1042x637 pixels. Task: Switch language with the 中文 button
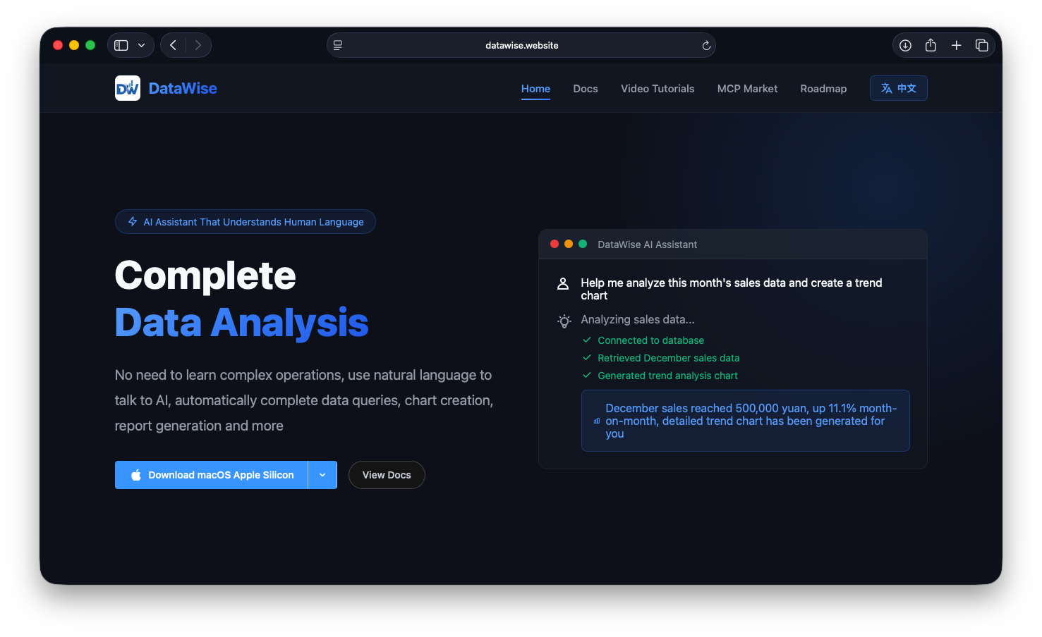[898, 88]
